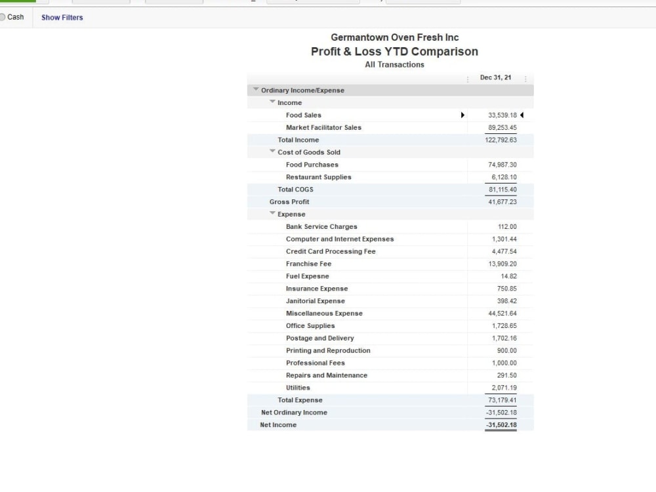
Task: Click the Dec 31, 21 column header
Action: tap(495, 77)
